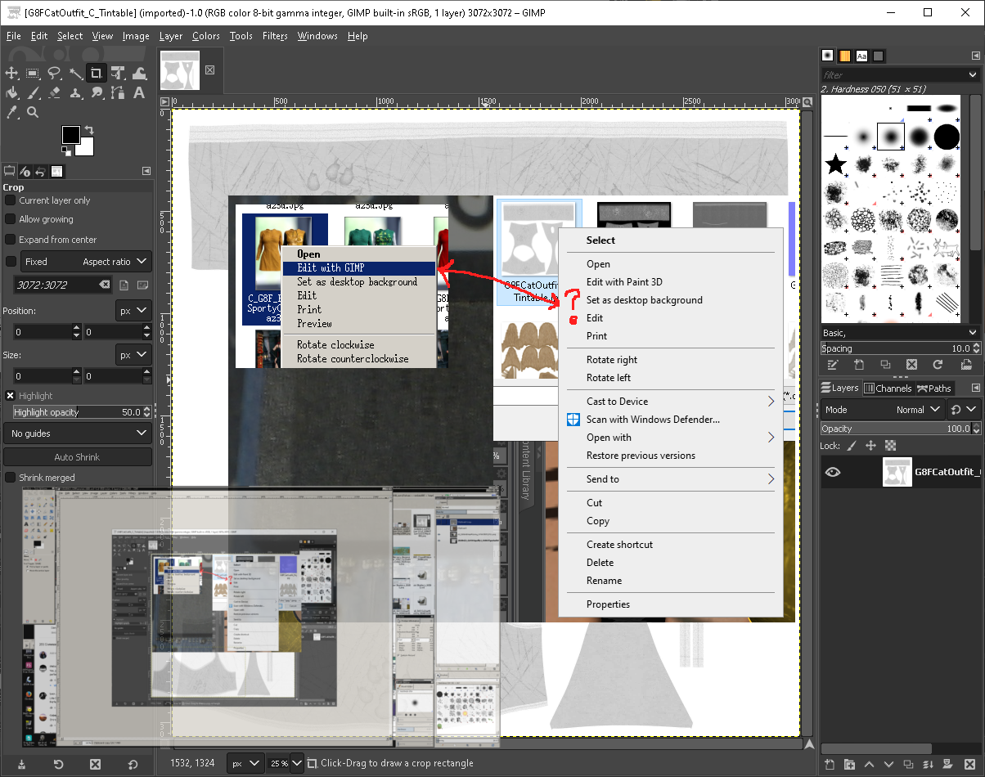Select the Move tool
985x777 pixels.
(11, 74)
